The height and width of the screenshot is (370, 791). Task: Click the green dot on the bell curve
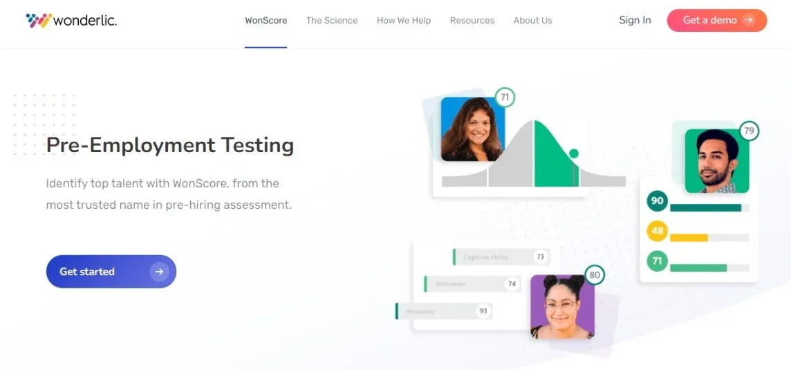click(x=574, y=154)
